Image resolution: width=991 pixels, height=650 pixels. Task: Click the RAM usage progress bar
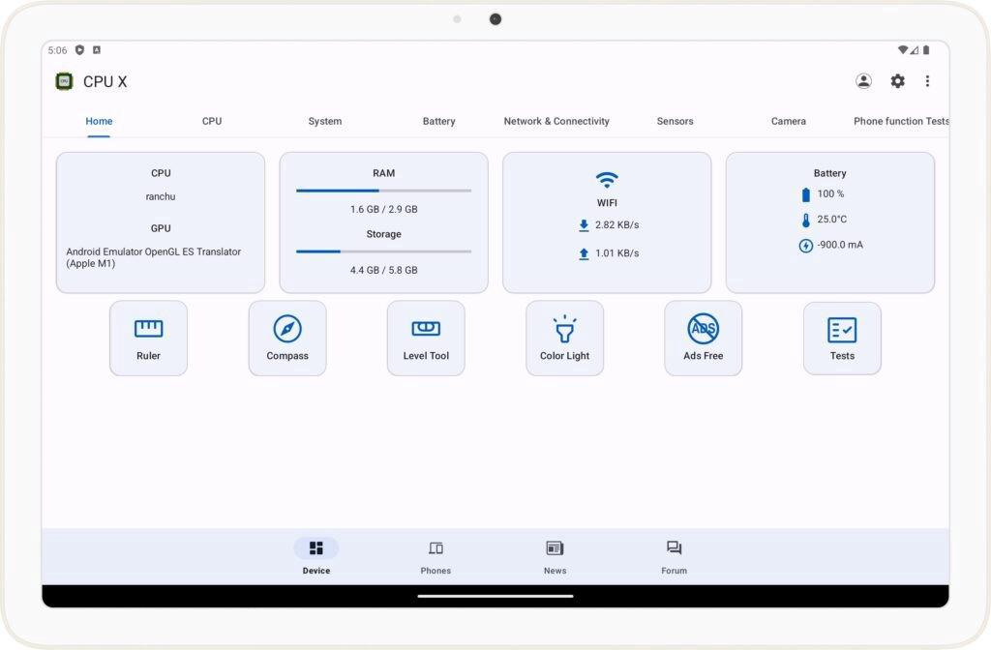click(382, 191)
